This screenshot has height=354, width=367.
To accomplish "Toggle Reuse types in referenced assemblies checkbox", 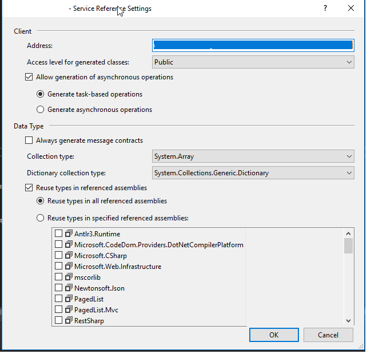I will point(29,187).
